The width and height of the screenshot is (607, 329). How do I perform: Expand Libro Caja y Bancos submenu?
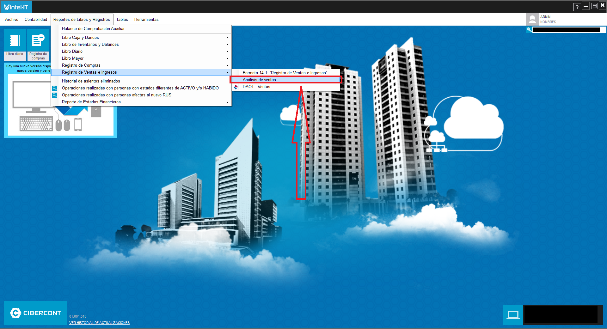pyautogui.click(x=80, y=38)
